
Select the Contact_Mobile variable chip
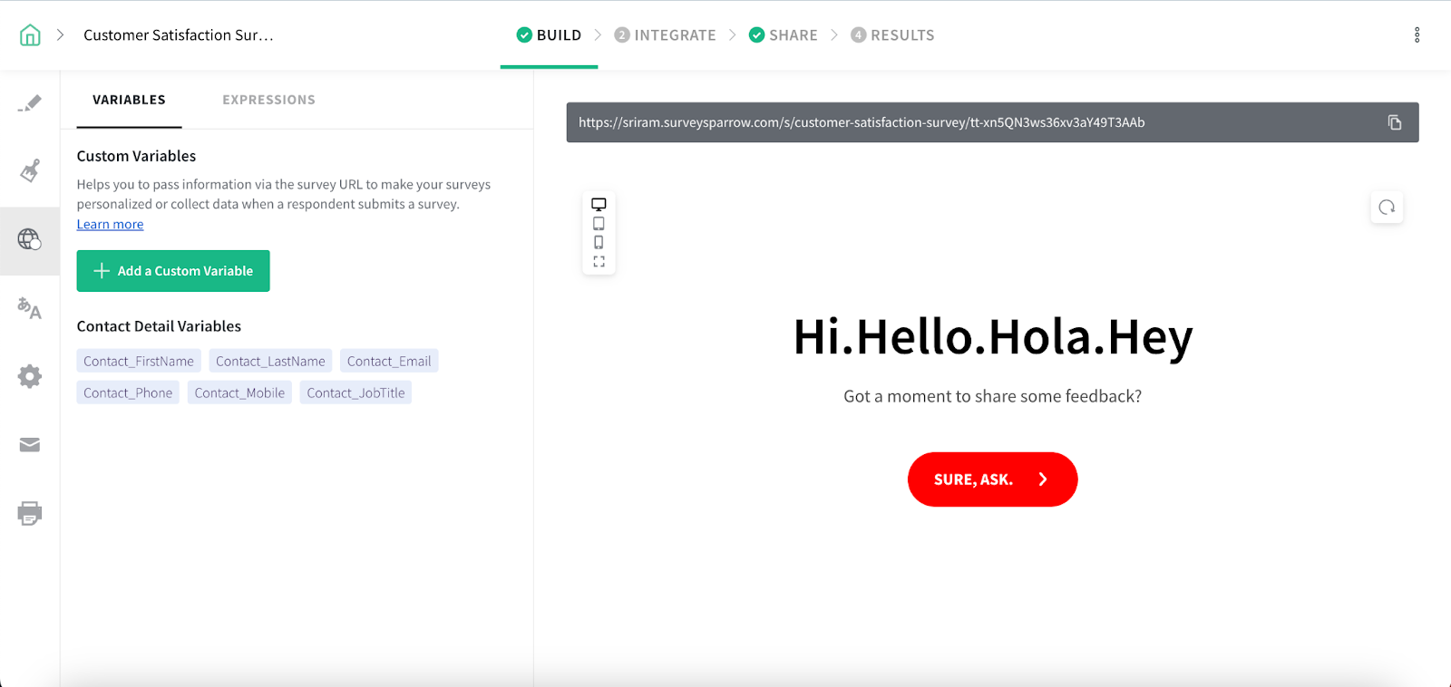tap(239, 393)
